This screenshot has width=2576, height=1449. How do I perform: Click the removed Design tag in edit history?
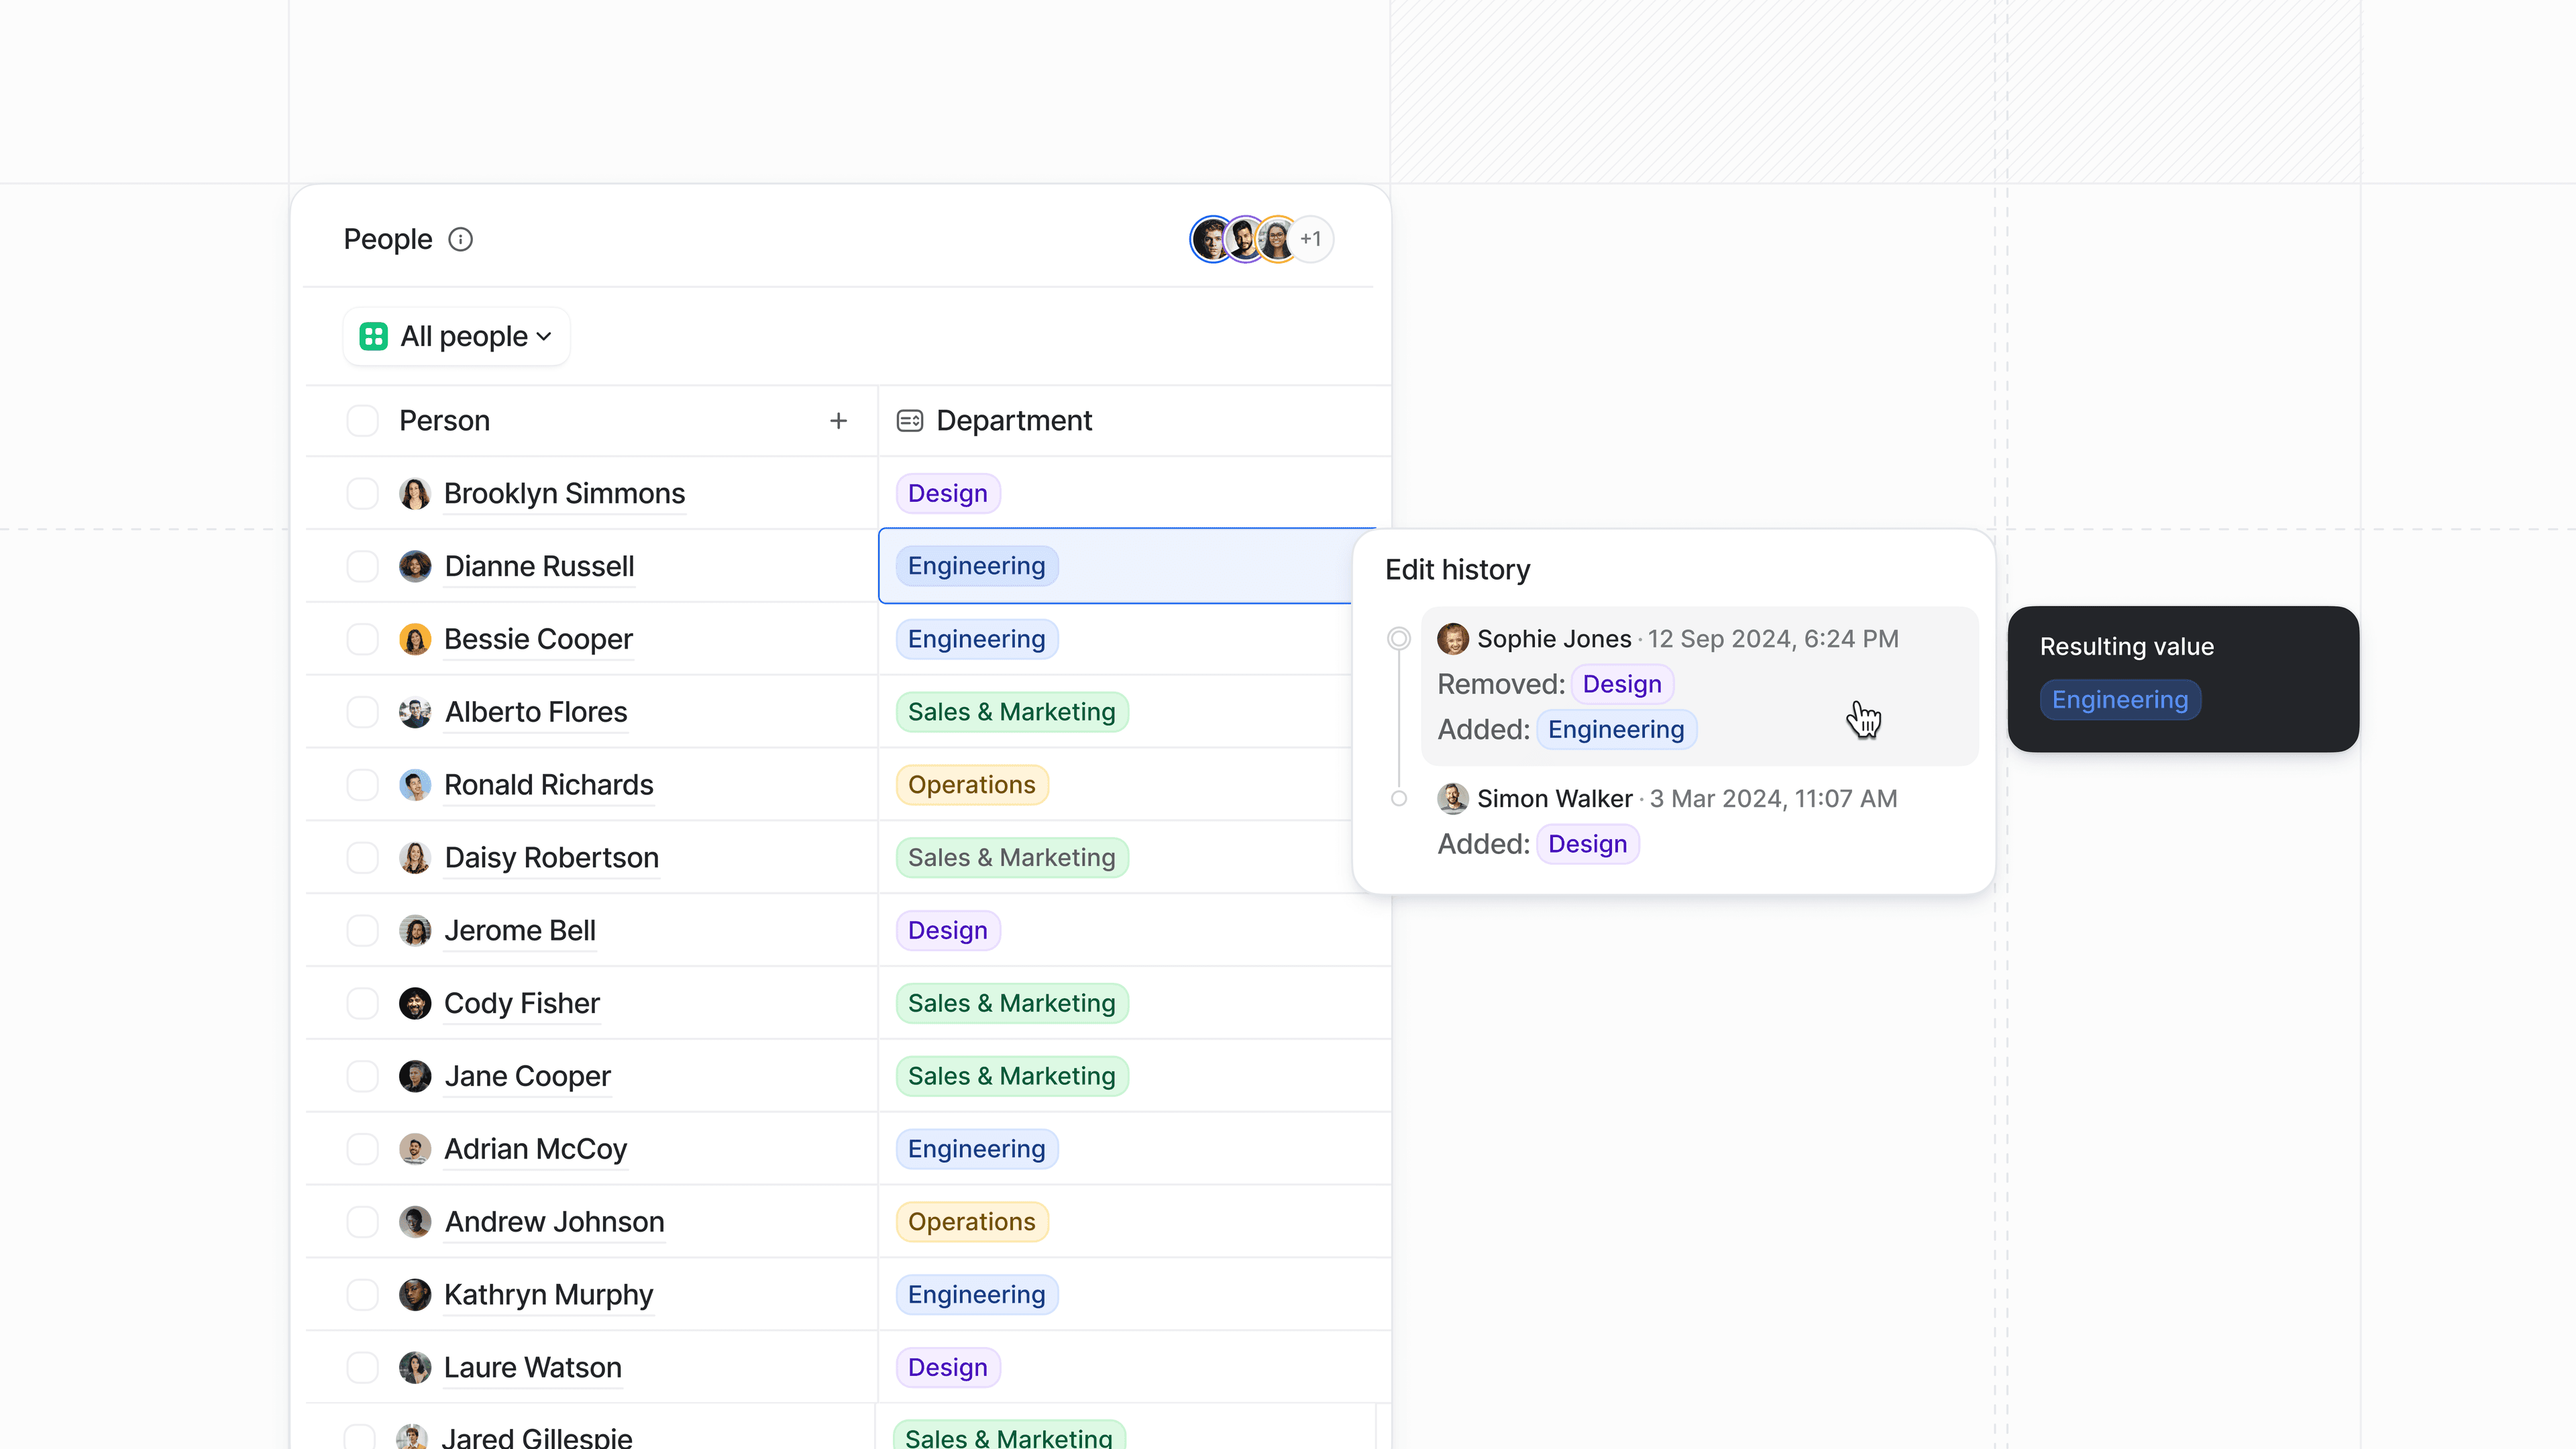click(x=1622, y=684)
